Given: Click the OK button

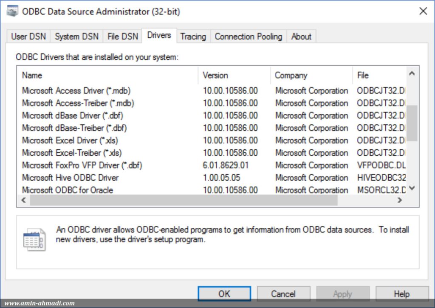Looking at the screenshot, I should [x=224, y=294].
